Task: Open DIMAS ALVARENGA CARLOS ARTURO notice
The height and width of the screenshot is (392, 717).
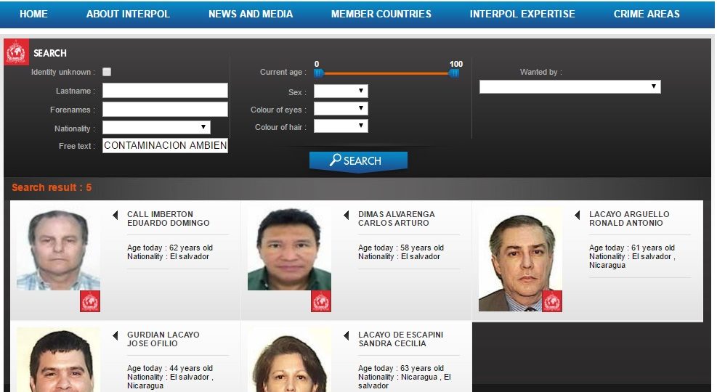Action: (397, 219)
